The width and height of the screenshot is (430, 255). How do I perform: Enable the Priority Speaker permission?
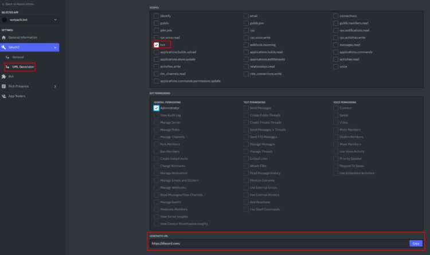tap(335, 159)
